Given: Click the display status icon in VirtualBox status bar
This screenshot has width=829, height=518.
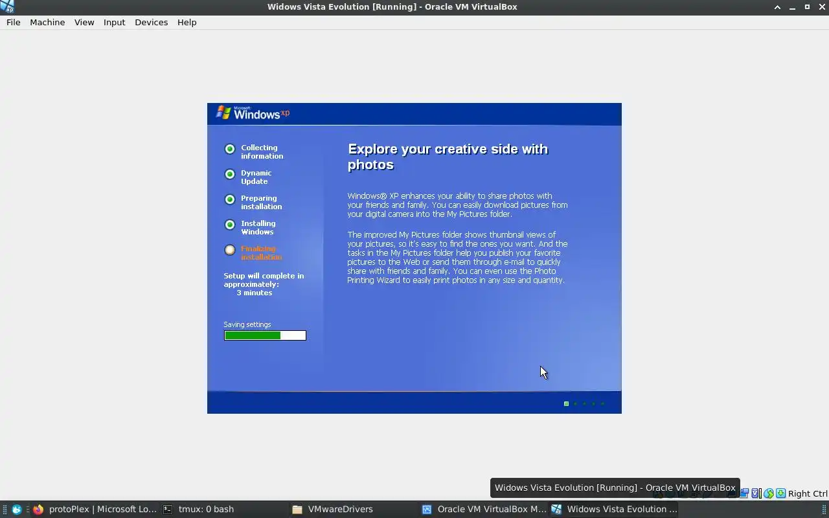Looking at the screenshot, I should click(745, 493).
